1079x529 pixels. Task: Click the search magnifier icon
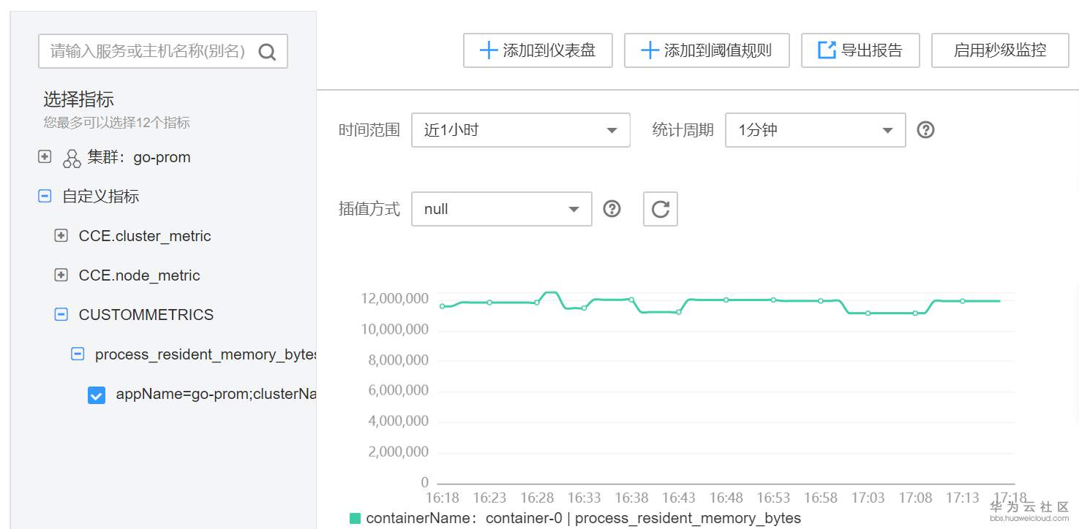(268, 52)
